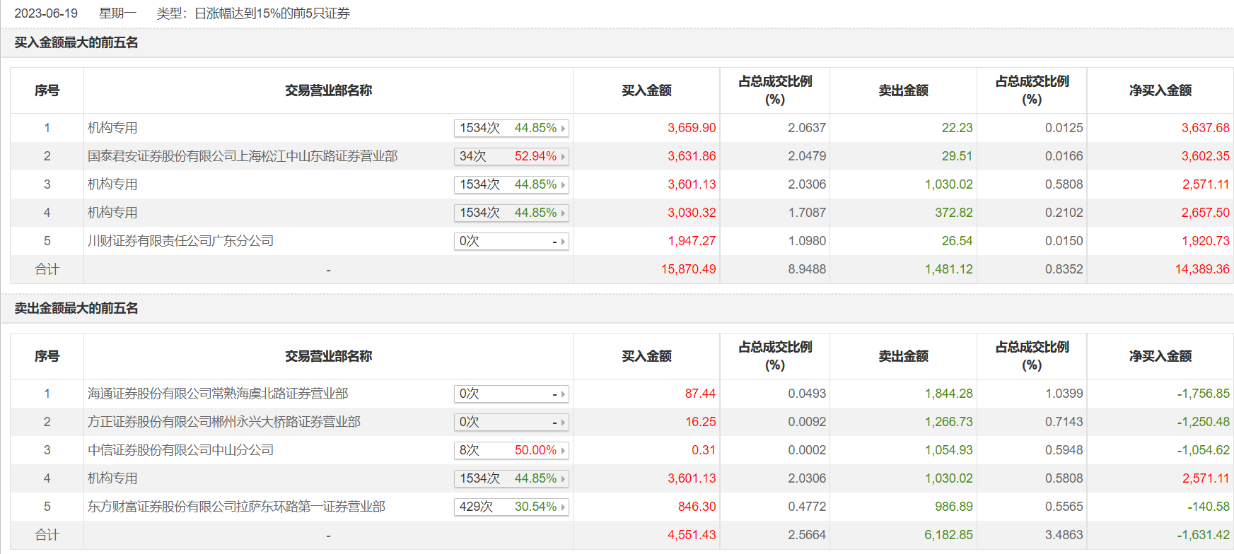Click 海通证券常熟海虞北路证券营业部 name
Viewport: 1234px width, 554px height.
[218, 394]
